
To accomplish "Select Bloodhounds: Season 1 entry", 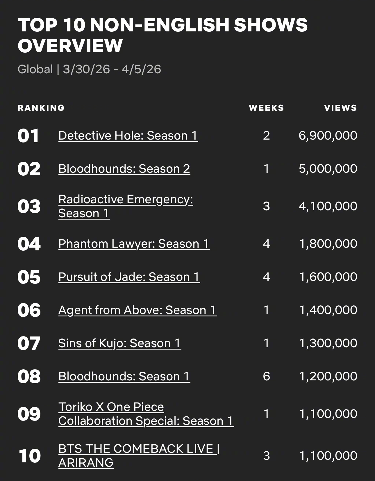I will coord(124,376).
